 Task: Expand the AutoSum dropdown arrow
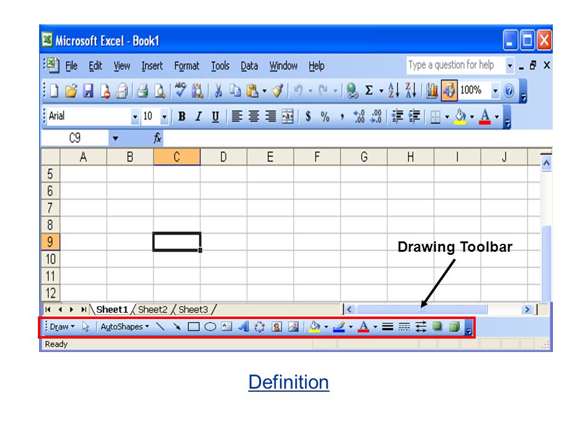tap(382, 91)
